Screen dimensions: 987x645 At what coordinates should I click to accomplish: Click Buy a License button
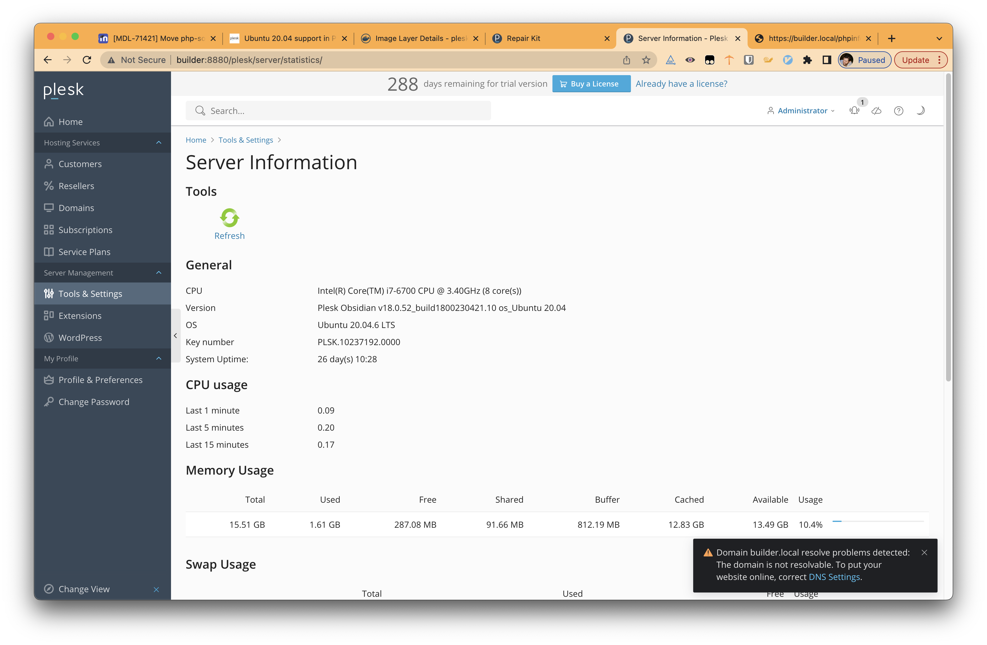tap(591, 84)
